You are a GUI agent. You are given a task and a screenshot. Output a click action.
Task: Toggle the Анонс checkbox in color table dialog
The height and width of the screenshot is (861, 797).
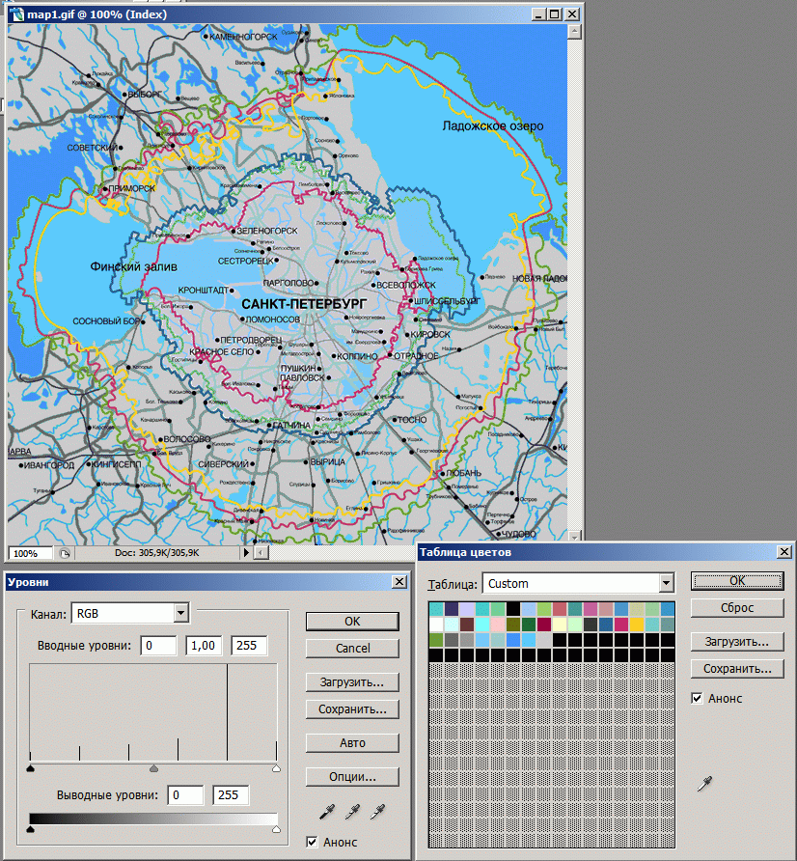[697, 698]
